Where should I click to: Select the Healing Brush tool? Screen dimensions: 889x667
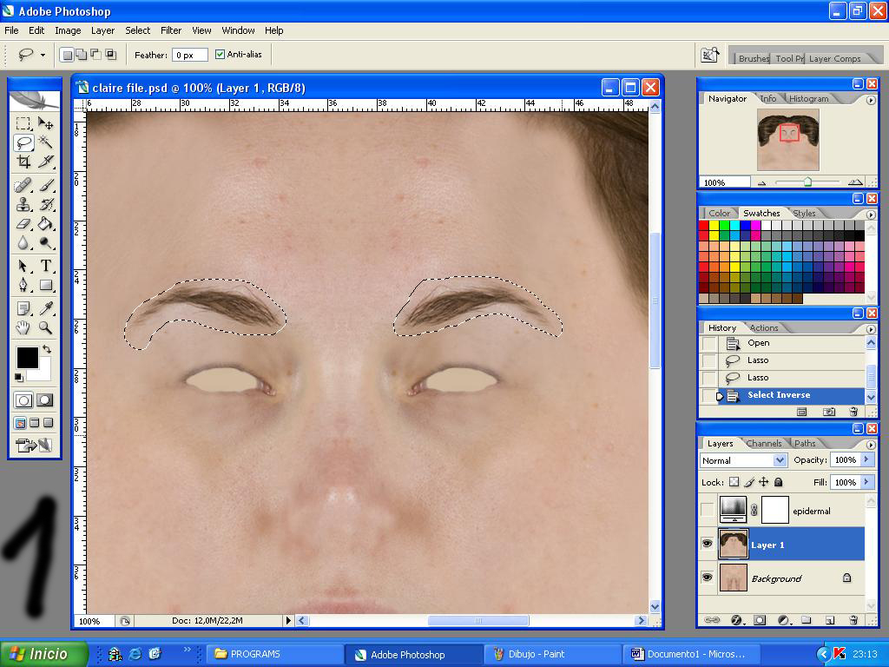pyautogui.click(x=23, y=186)
